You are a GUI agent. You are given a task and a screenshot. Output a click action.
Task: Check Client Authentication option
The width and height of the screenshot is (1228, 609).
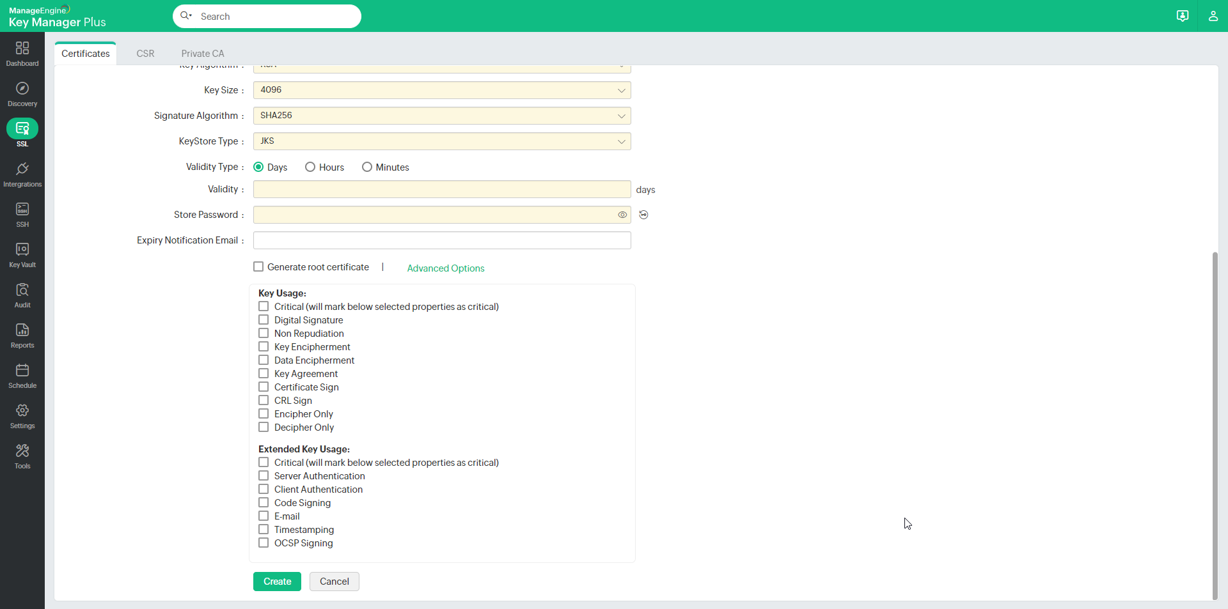(x=264, y=489)
